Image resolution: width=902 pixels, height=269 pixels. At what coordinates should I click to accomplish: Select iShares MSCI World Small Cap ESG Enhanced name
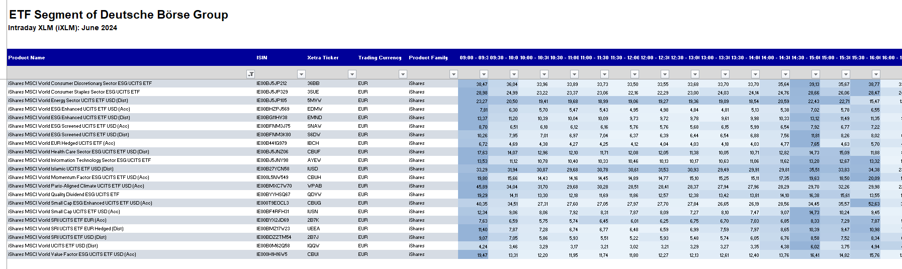click(80, 203)
